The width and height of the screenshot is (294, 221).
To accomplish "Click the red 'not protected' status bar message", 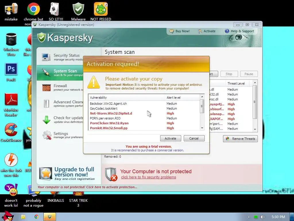I will [x=87, y=187].
